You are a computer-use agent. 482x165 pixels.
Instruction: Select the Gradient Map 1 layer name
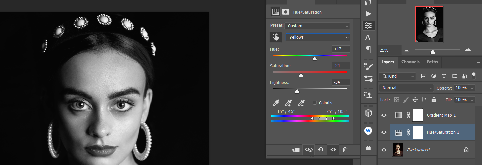pos(441,115)
